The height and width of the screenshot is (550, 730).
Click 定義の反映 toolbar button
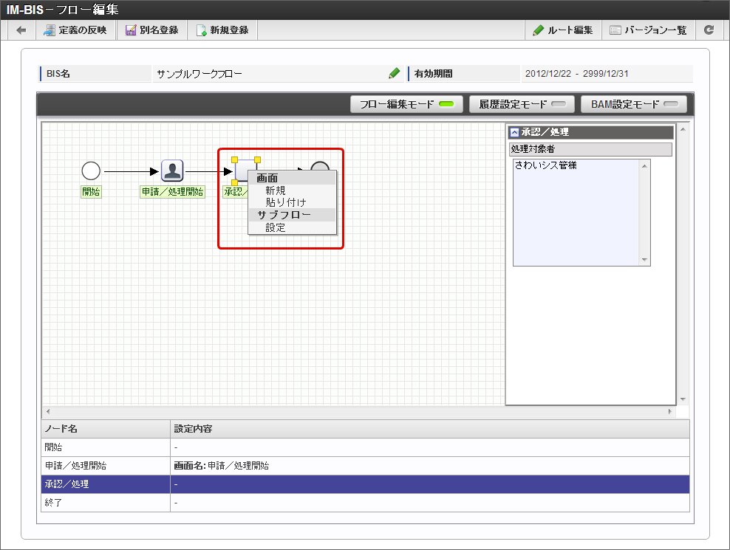coord(75,30)
